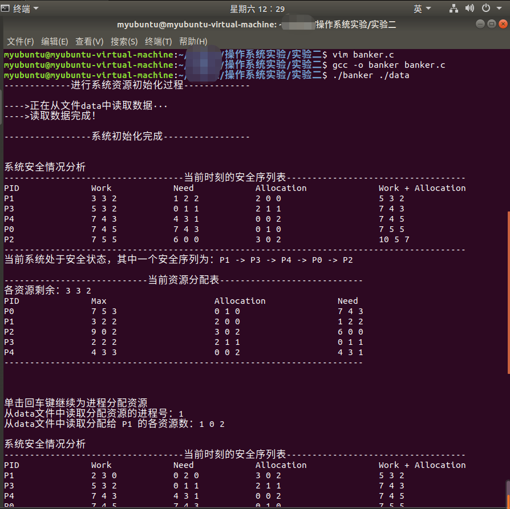
Task: Click the 'P1 的各资源数: 1 0 2' line
Action: point(173,424)
